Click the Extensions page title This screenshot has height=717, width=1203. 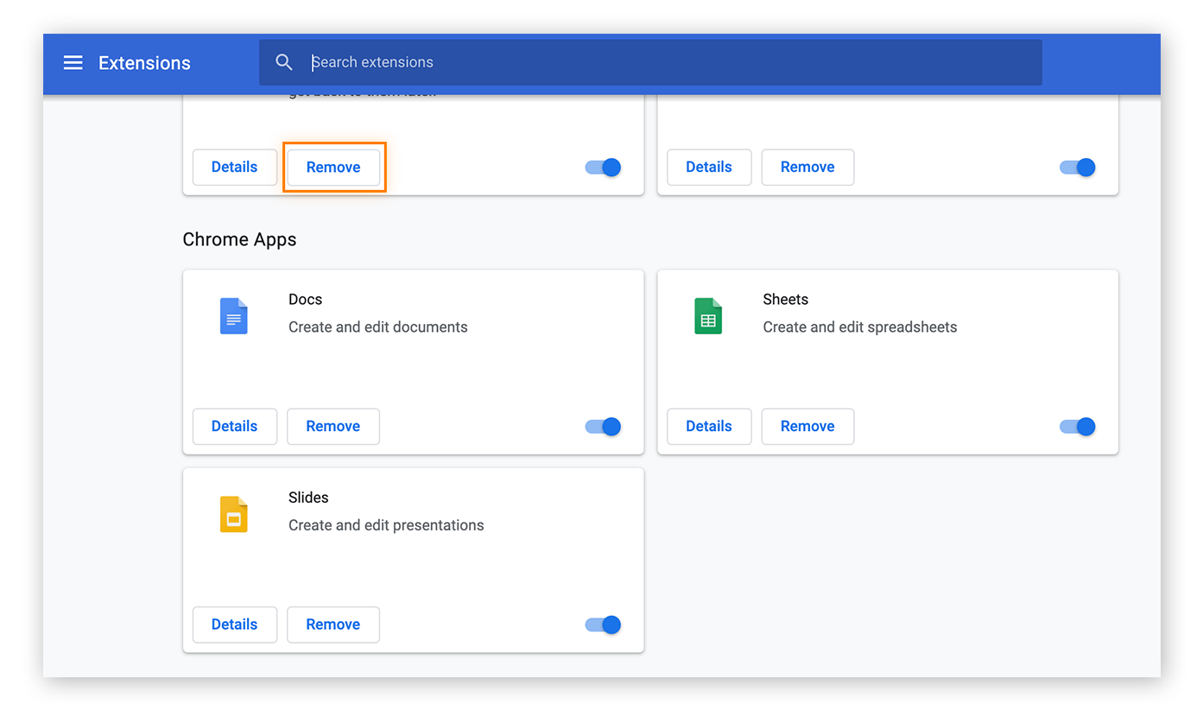click(144, 63)
